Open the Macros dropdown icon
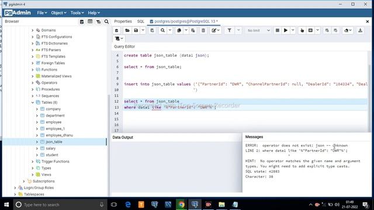The width and height of the screenshot is (374, 210). click(x=119, y=38)
